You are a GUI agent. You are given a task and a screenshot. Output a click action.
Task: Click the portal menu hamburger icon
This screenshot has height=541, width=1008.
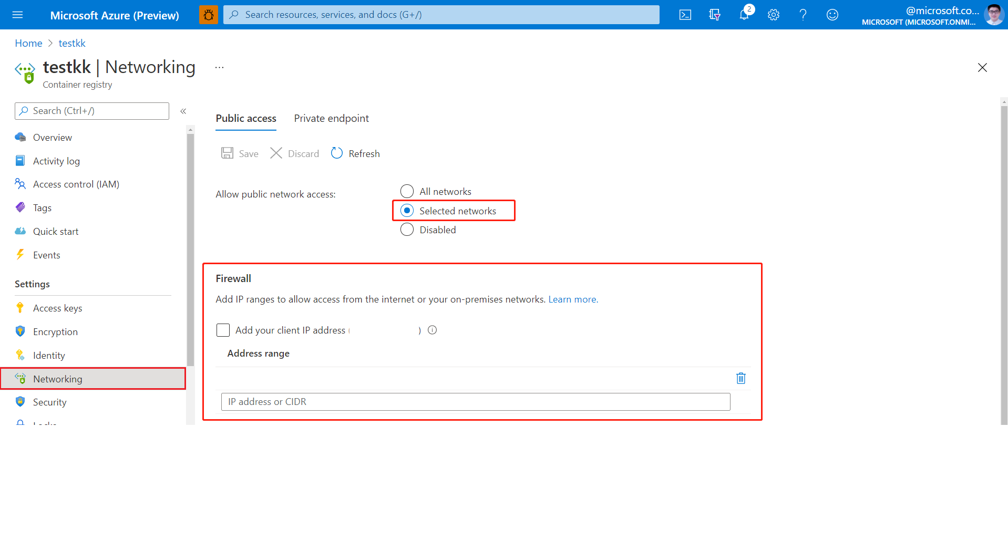pos(18,15)
